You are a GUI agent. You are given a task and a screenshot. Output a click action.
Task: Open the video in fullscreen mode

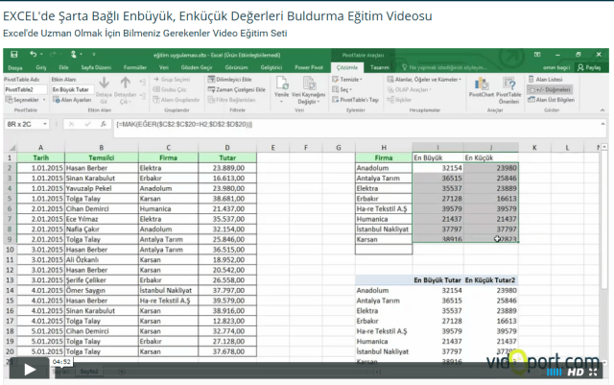[x=593, y=373]
